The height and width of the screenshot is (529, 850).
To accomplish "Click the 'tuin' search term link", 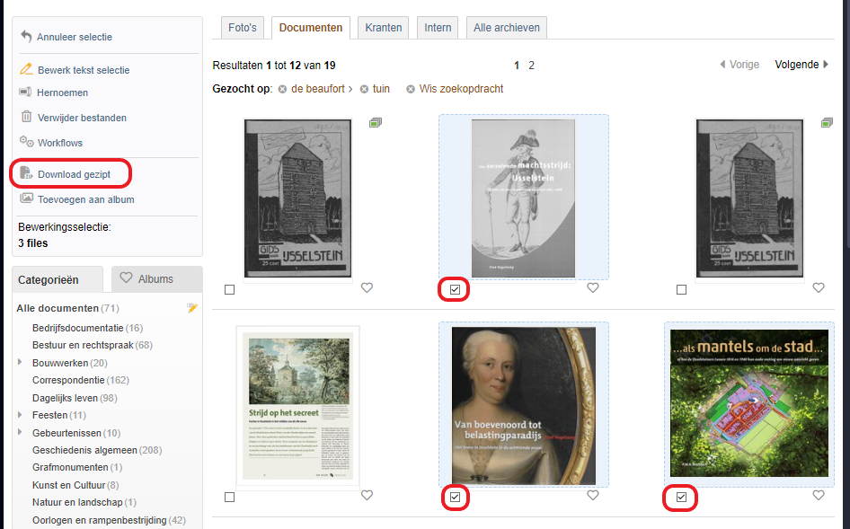I will (381, 89).
